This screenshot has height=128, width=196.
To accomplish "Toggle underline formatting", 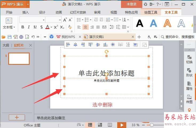I will click(35, 27).
